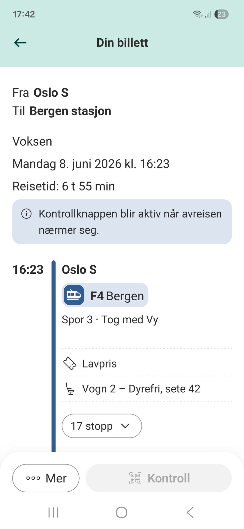Viewport: 244px width, 529px height.
Task: Tap the Android home navigation button
Action: point(121,512)
